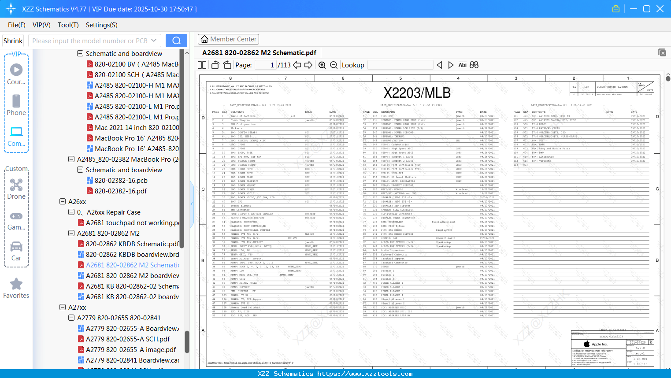Image resolution: width=671 pixels, height=378 pixels.
Task: Open Mac 2021 14 inch 820-02100 file
Action: [x=133, y=127]
